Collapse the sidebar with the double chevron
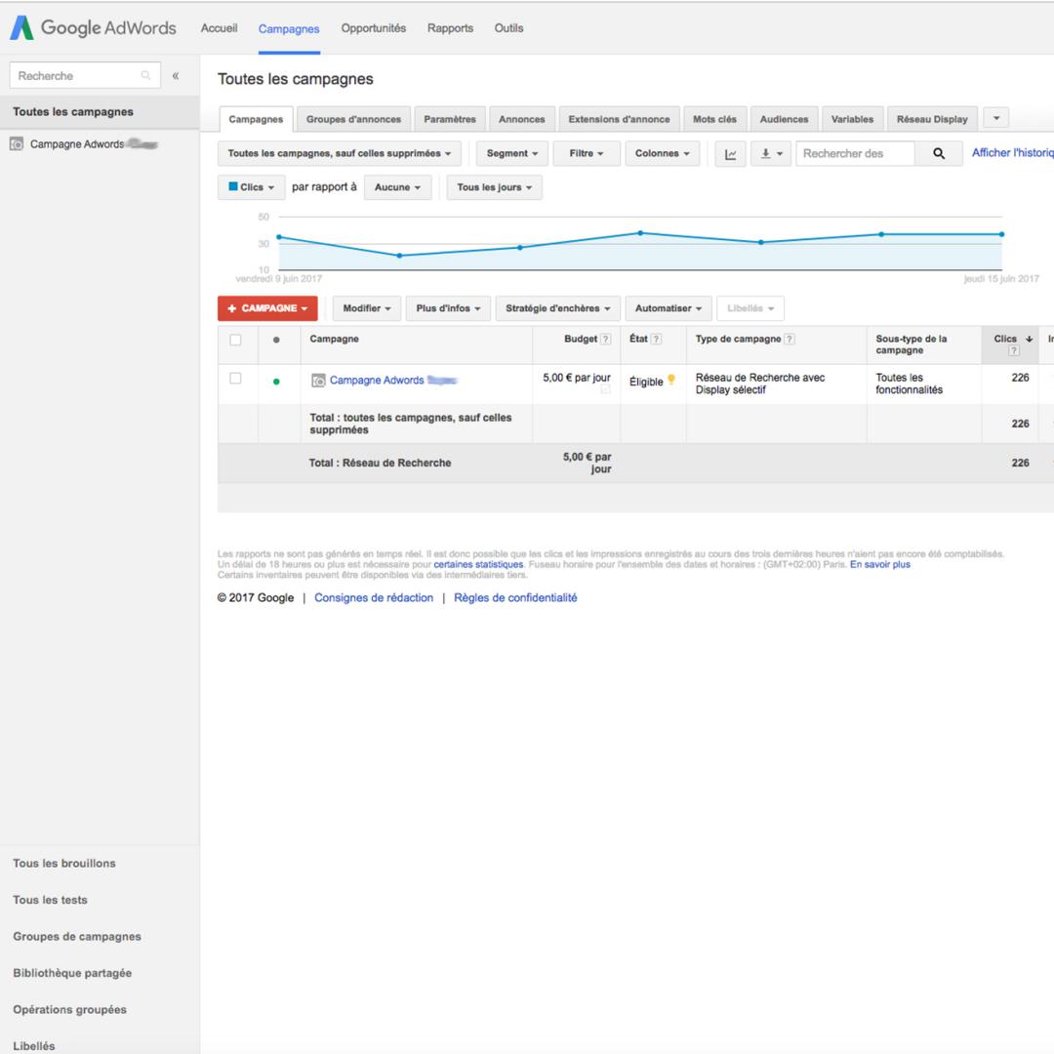1054x1054 pixels. click(x=176, y=76)
